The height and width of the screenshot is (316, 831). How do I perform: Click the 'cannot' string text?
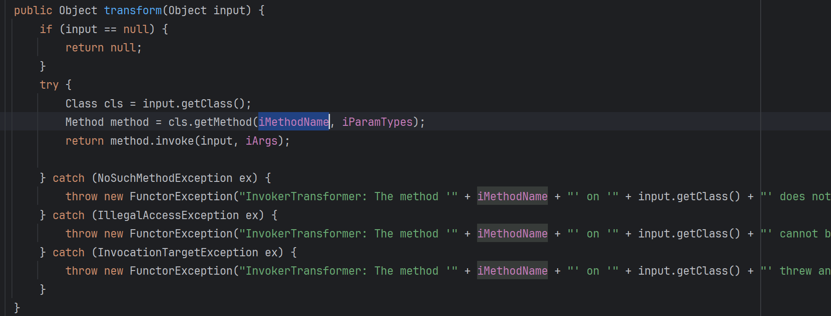coord(799,233)
